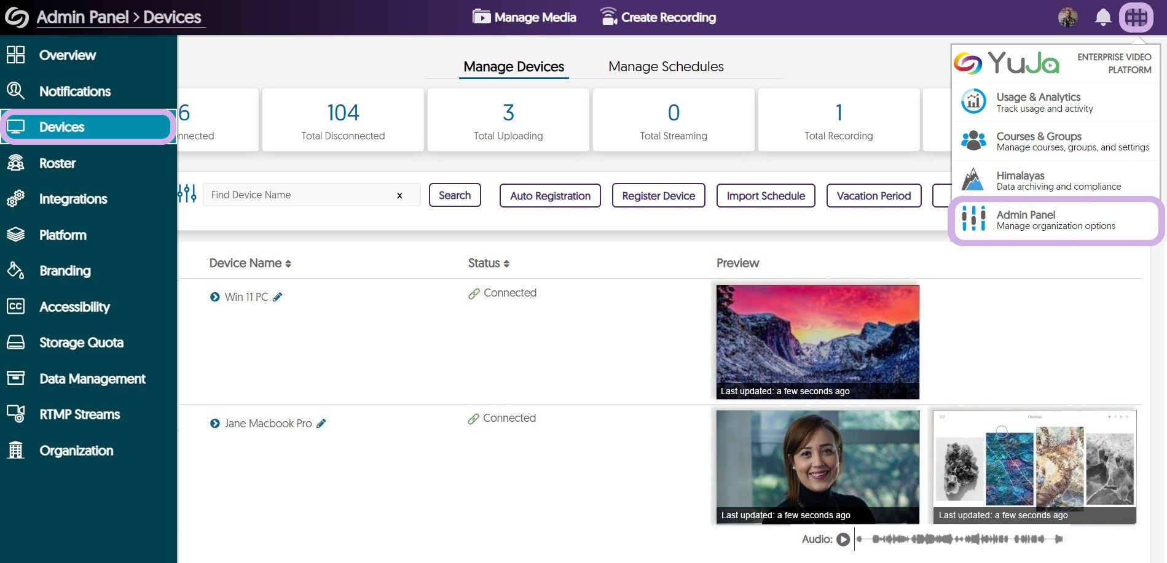Clear the search field with x
Image resolution: width=1167 pixels, height=563 pixels.
pyautogui.click(x=399, y=195)
